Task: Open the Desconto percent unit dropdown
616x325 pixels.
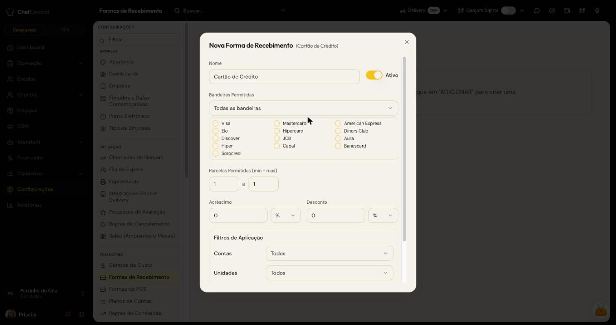Action: (383, 216)
